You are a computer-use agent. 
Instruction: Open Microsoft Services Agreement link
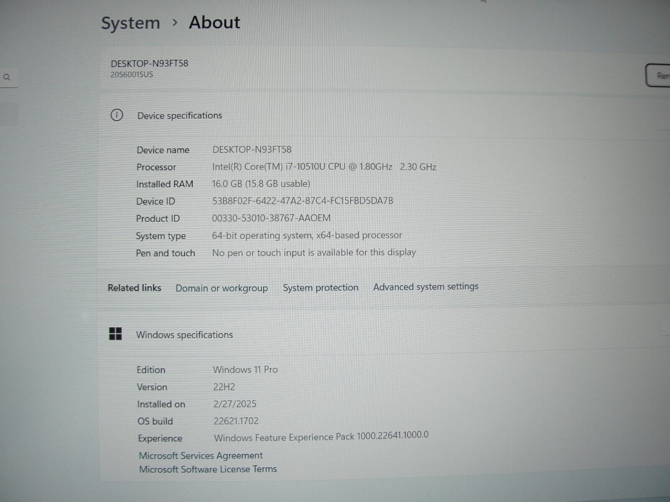(201, 456)
